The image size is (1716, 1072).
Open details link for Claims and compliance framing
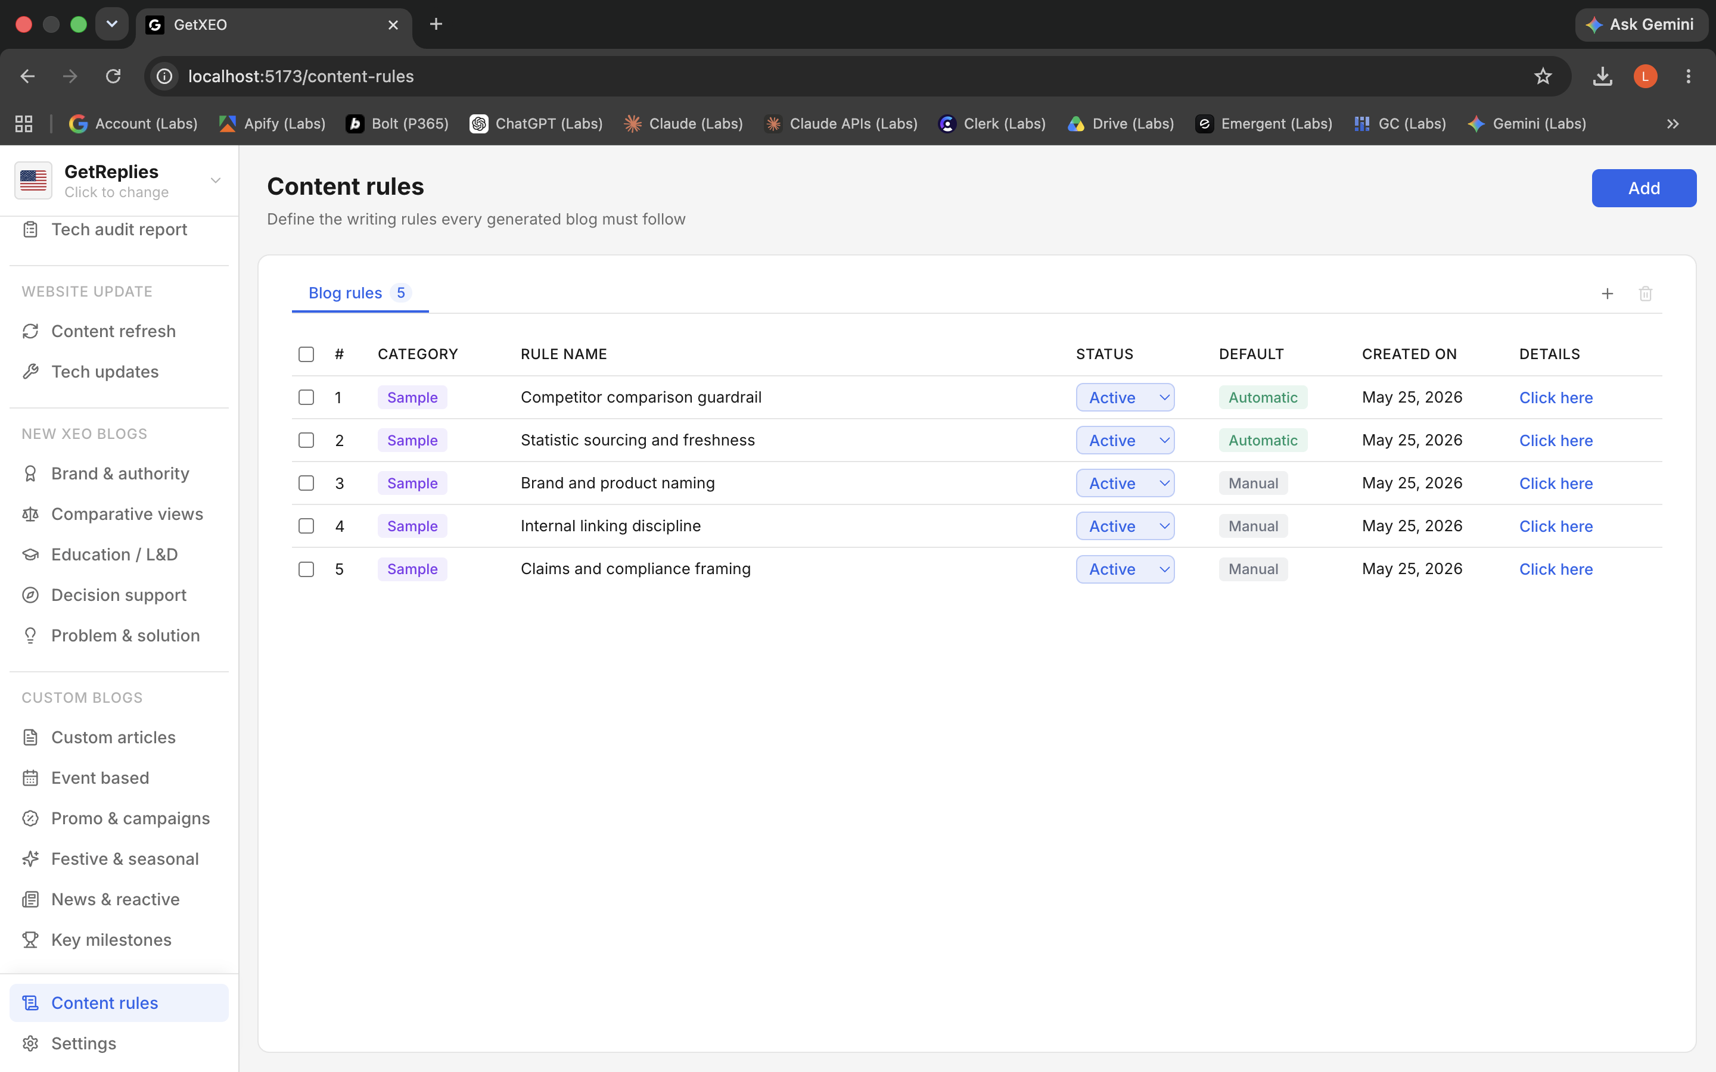point(1556,569)
